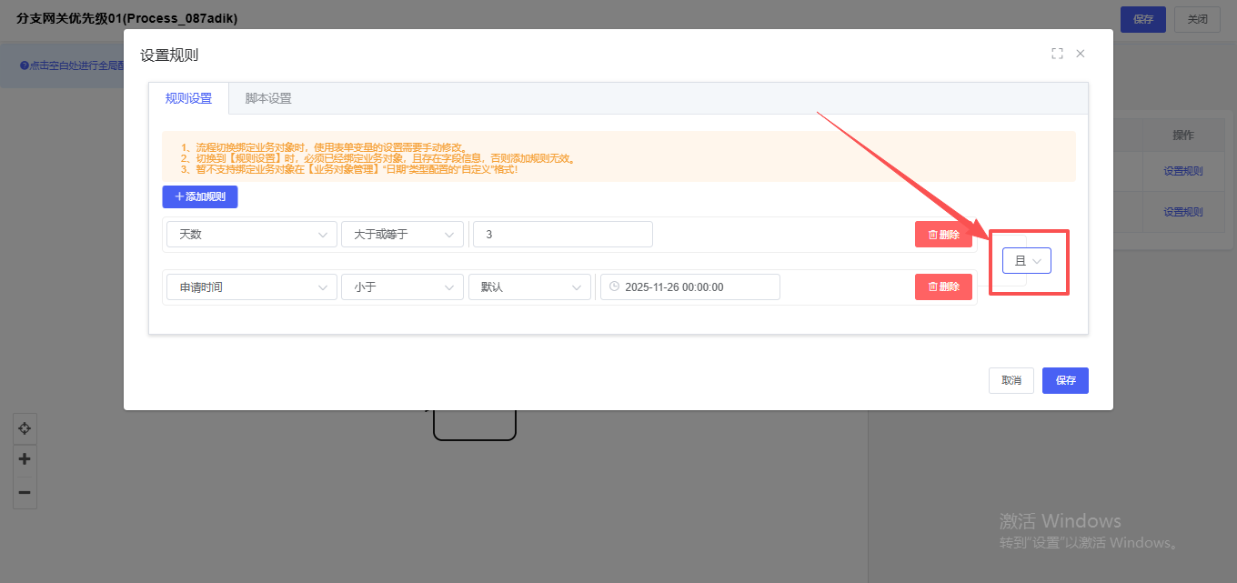The height and width of the screenshot is (583, 1237).
Task: Close the 设置规则 dialog with the X icon
Action: (1081, 54)
